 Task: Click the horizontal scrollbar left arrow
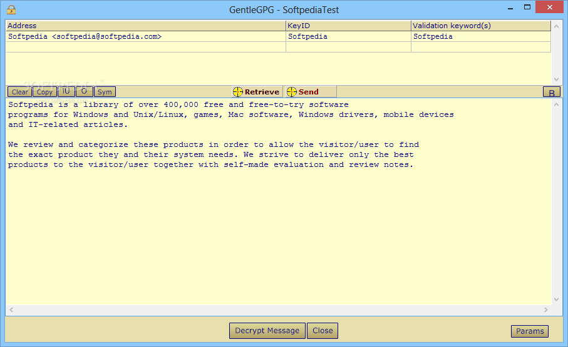coord(11,309)
